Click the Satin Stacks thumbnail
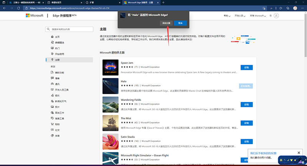This screenshot has height=166, width=307. pos(111,141)
